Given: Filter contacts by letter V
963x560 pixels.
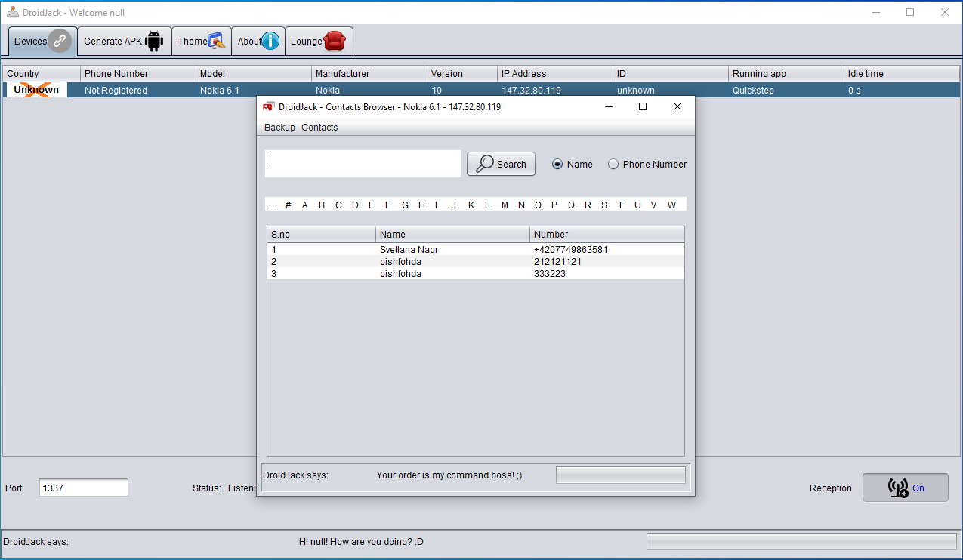Looking at the screenshot, I should click(x=654, y=205).
